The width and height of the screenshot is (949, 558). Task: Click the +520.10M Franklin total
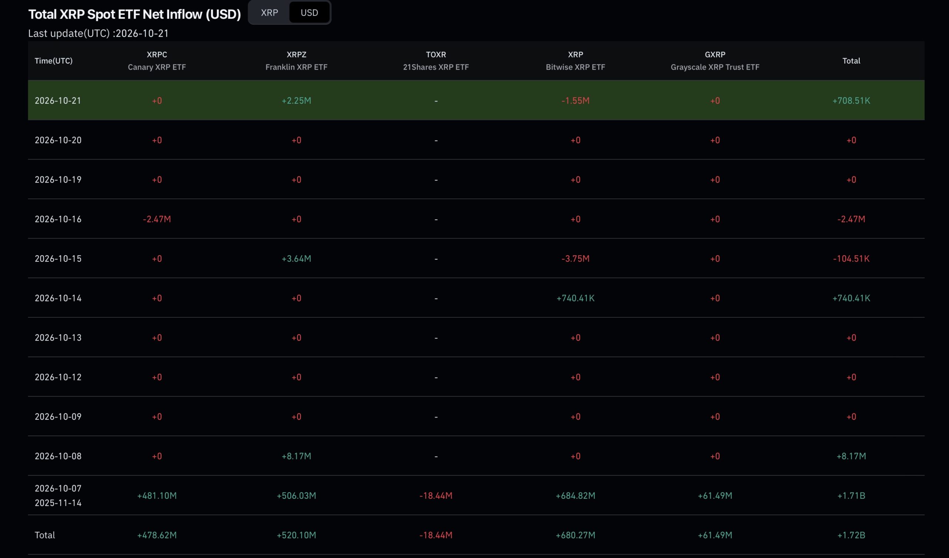coord(296,535)
